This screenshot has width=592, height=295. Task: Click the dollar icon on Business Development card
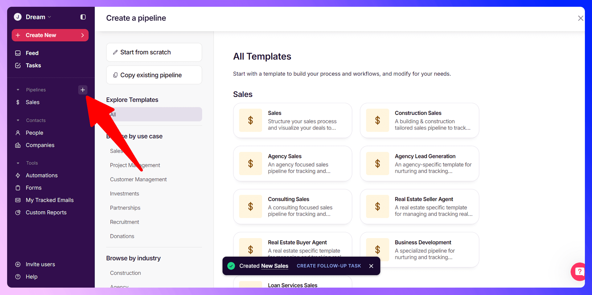[377, 250]
